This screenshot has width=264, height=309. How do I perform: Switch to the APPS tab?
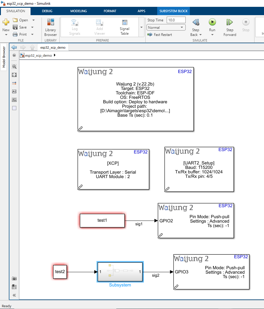pos(141,11)
